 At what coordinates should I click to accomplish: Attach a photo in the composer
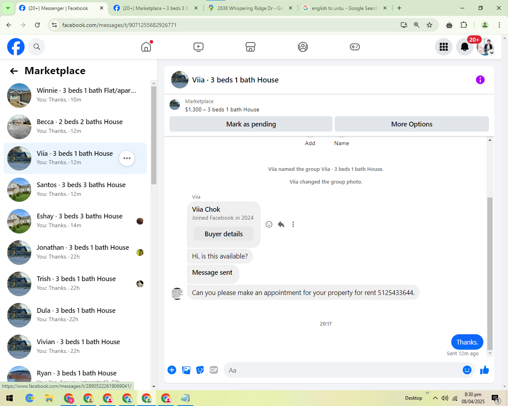186,370
